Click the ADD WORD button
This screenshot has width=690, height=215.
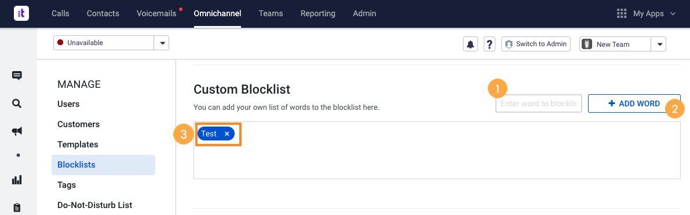tap(634, 103)
